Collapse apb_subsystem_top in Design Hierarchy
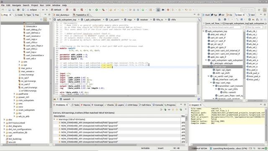The width and height of the screenshot is (268, 151). click(204, 31)
